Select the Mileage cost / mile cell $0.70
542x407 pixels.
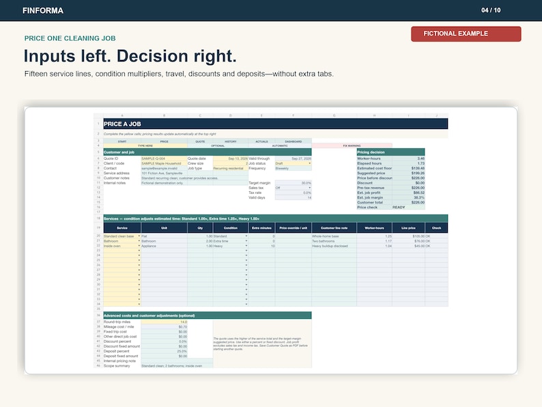tap(165, 326)
